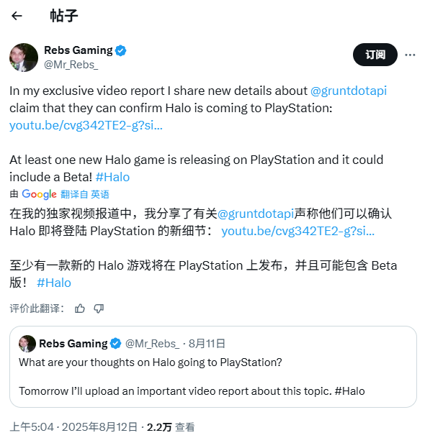Open @gruntdotapi mention in Chinese translation
Image resolution: width=425 pixels, height=443 pixels.
256,214
